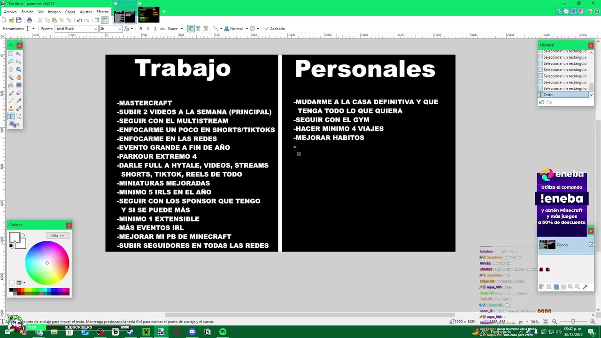Select the Lasso Select tool
Viewport: 601px width, 338px height.
coord(11,61)
